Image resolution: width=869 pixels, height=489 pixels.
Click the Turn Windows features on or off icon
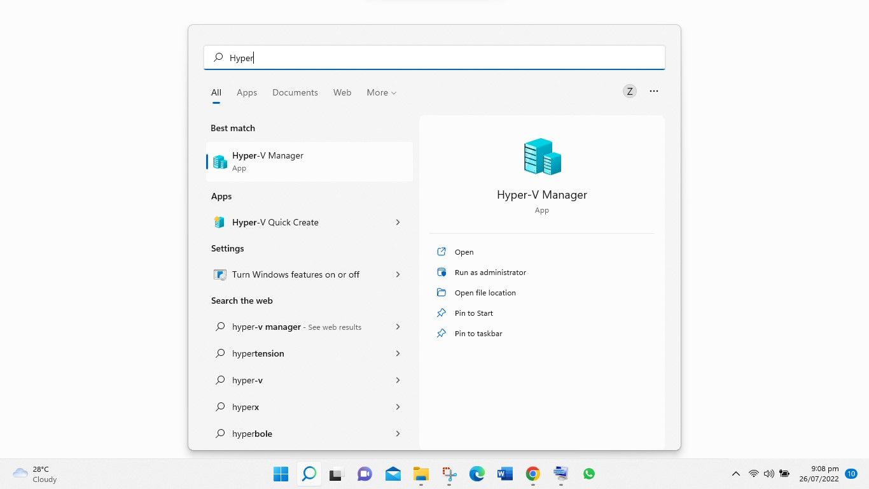click(x=219, y=274)
